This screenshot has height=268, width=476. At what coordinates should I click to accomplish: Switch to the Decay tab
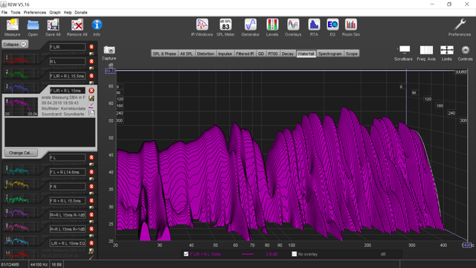pyautogui.click(x=288, y=54)
